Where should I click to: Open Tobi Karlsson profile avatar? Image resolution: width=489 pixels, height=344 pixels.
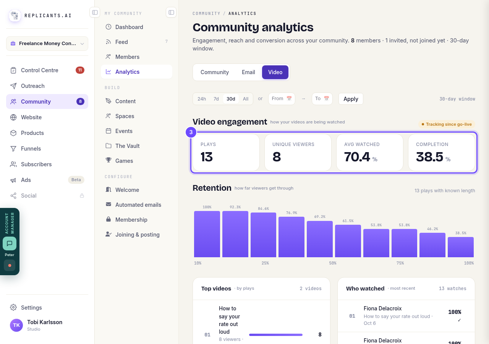(x=16, y=325)
